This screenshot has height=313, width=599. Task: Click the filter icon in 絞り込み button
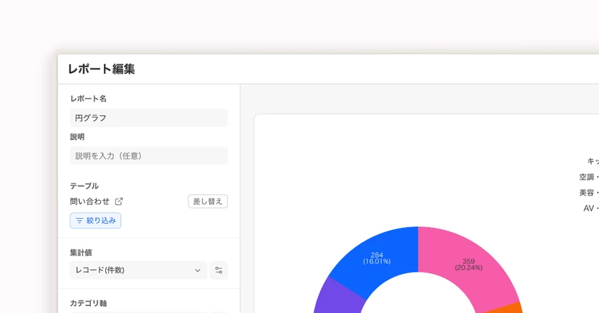click(x=79, y=221)
